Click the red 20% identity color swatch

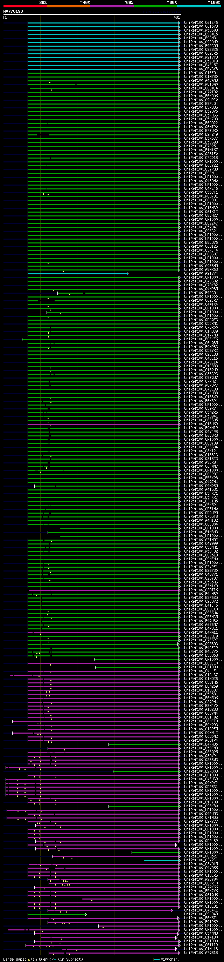tap(25, 6)
